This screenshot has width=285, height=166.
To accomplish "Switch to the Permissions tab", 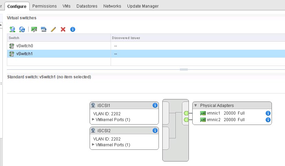I will pyautogui.click(x=44, y=6).
